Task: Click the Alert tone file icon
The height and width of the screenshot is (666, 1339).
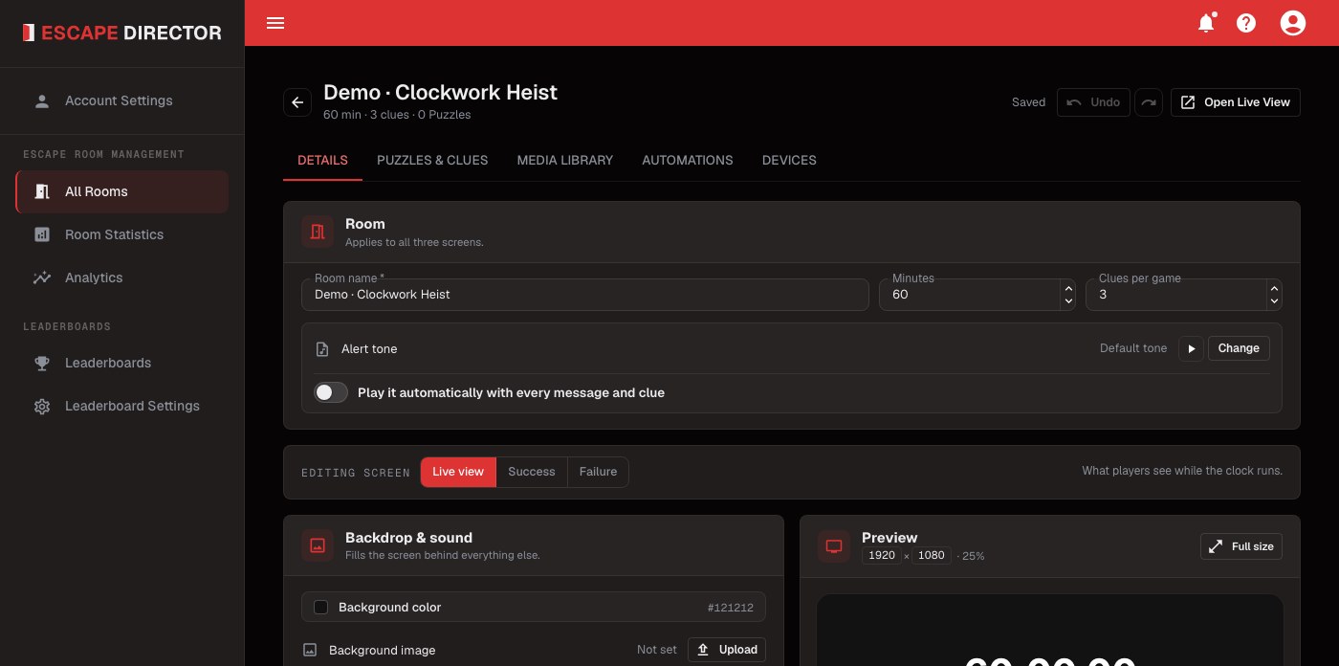Action: click(x=322, y=349)
